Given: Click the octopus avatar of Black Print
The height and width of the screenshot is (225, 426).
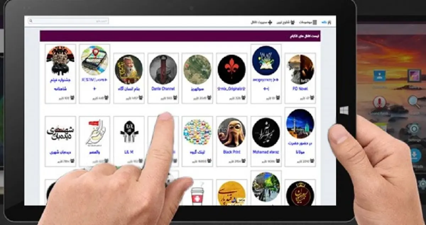Looking at the screenshot, I should [x=231, y=133].
